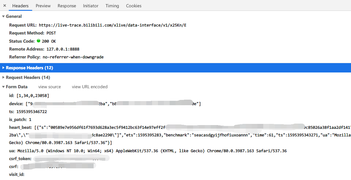
Task: Open the Cookies tab
Action: click(134, 6)
